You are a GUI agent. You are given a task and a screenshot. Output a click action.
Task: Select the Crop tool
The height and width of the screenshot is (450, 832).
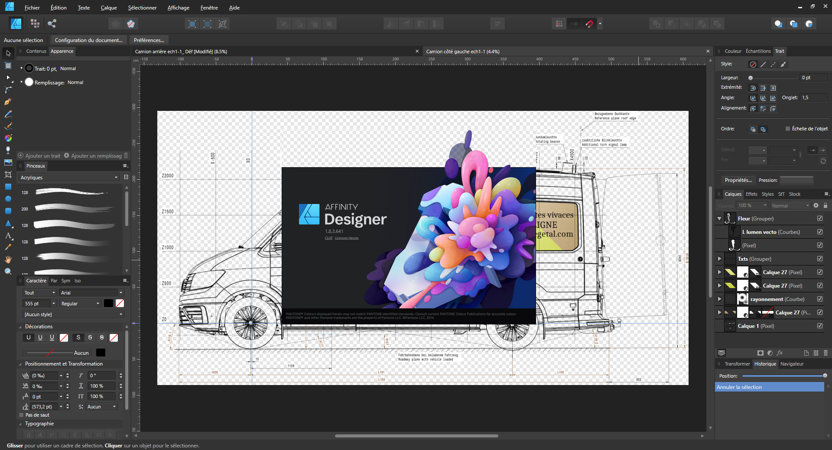(8, 175)
